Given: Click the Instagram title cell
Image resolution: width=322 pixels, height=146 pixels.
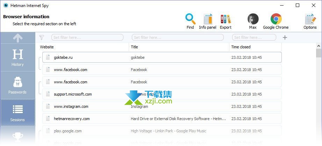Looking at the screenshot, I should tap(139, 106).
